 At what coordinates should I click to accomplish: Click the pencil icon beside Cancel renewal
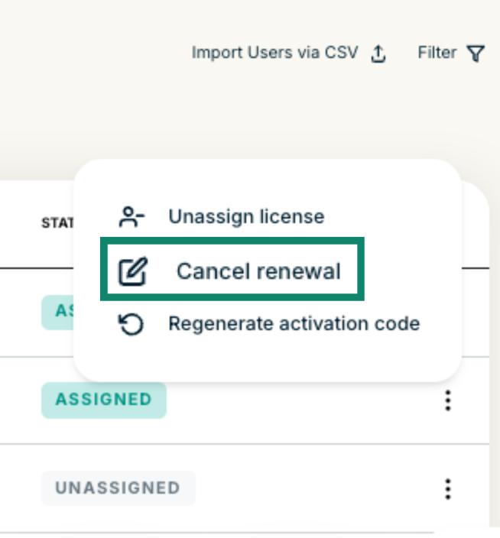click(x=131, y=271)
